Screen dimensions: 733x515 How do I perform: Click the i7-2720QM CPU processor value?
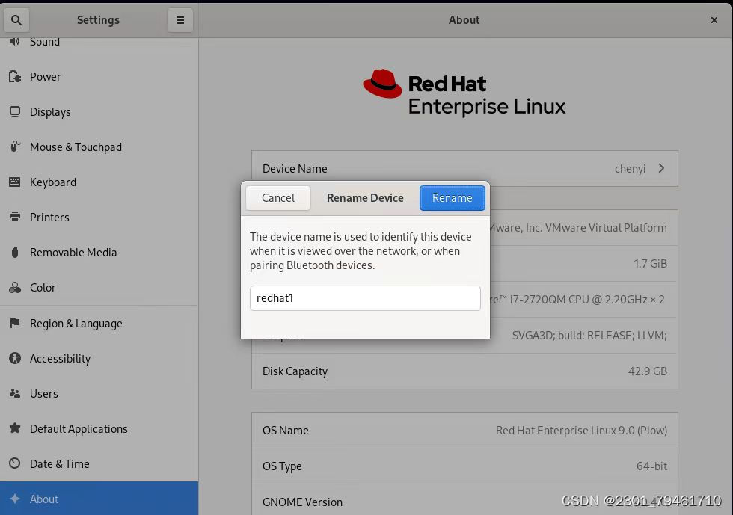[x=577, y=299]
